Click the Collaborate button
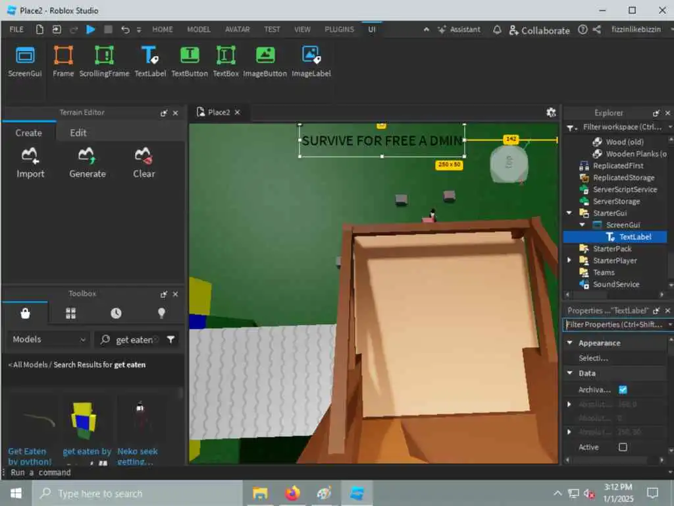This screenshot has width=674, height=506. (x=540, y=30)
